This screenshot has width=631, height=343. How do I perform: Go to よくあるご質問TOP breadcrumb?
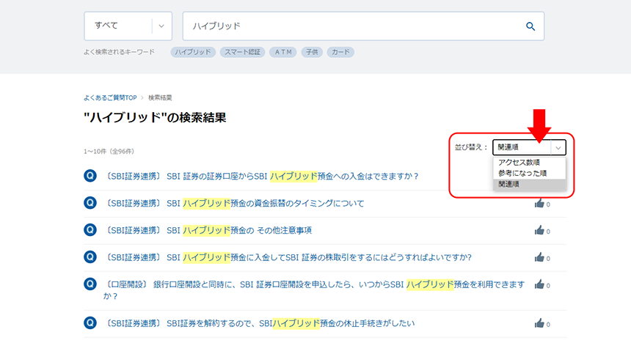coord(110,97)
